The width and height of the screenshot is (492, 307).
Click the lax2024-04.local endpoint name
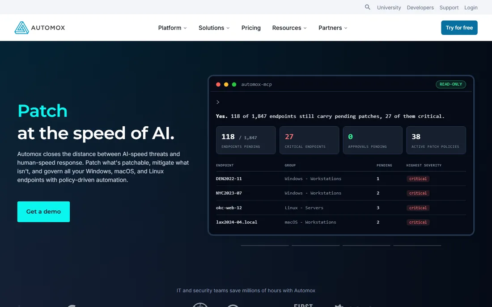(x=236, y=222)
